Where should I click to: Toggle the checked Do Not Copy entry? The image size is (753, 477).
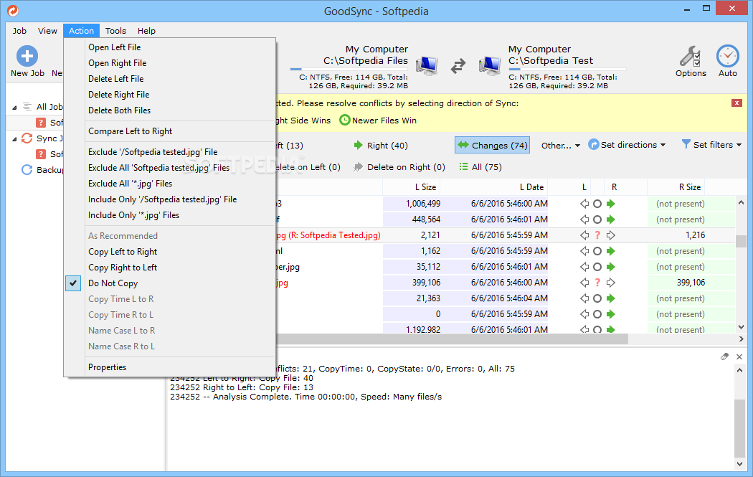[170, 283]
